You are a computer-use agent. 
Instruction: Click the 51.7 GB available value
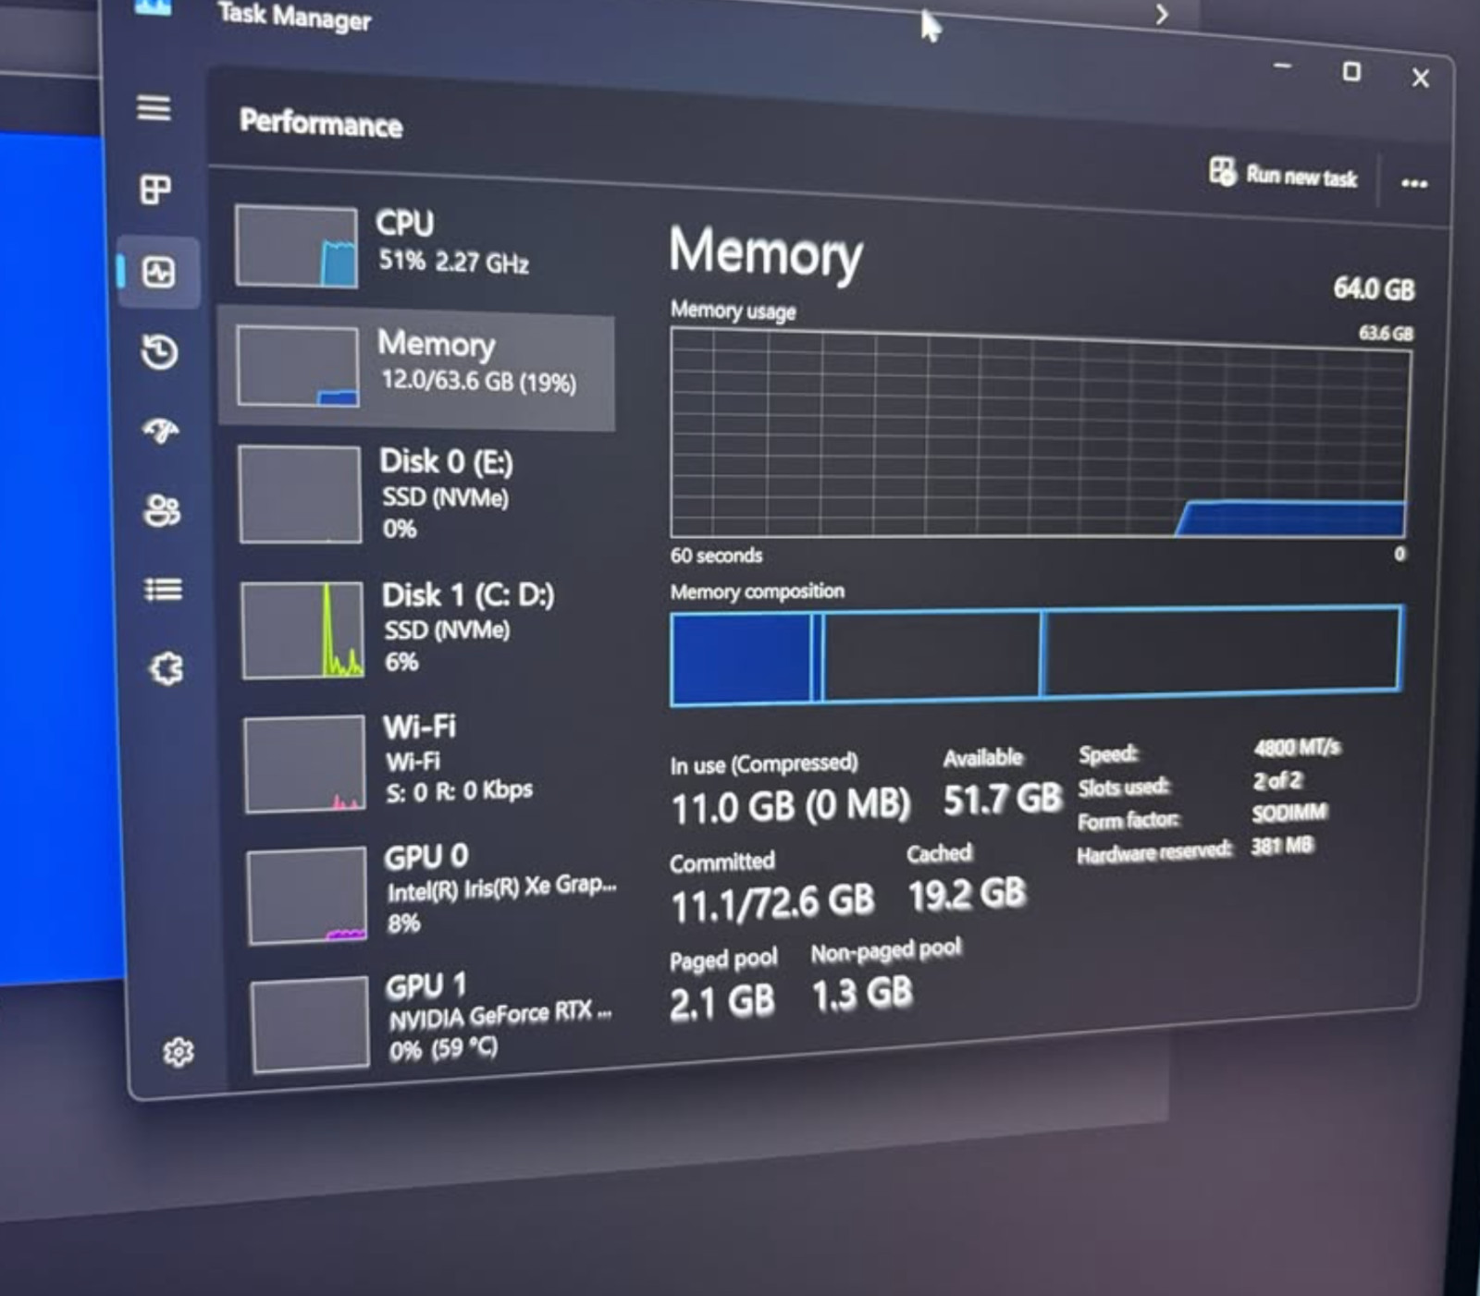point(1002,798)
